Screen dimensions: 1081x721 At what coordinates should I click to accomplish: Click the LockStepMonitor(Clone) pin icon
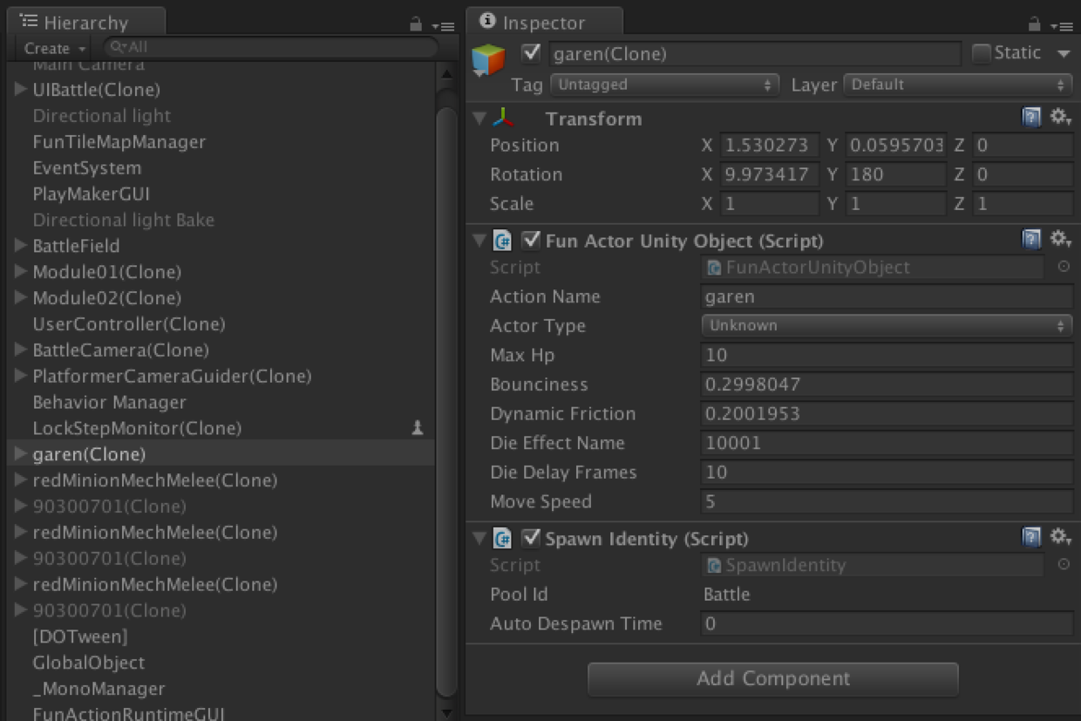click(x=418, y=428)
